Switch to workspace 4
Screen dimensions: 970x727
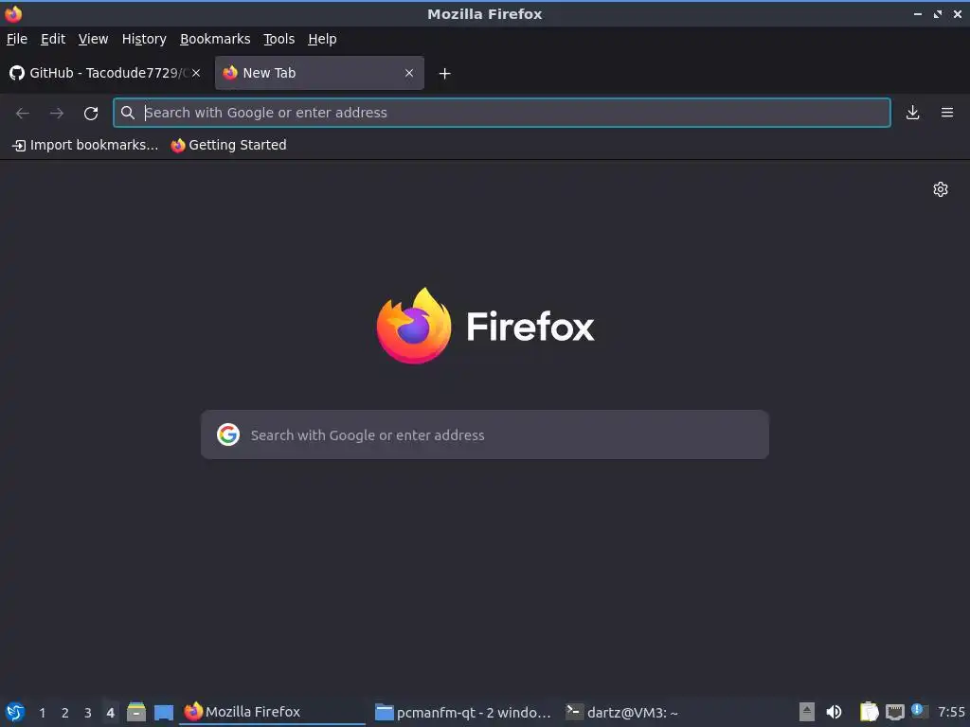pyautogui.click(x=111, y=713)
